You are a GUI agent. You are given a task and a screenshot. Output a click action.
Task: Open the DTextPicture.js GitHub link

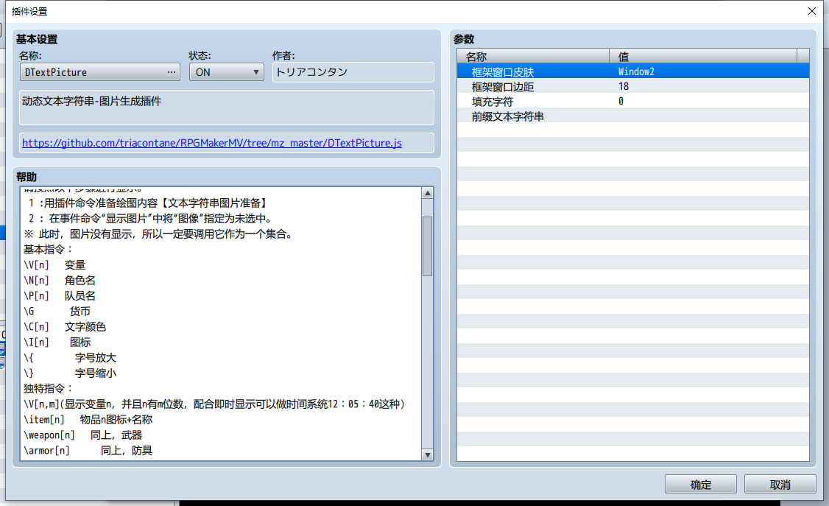[212, 143]
